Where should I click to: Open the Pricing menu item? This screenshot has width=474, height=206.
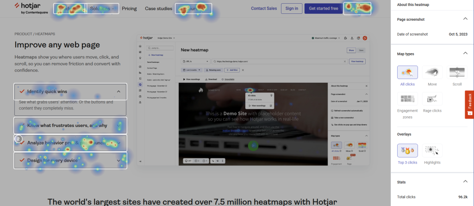click(x=129, y=8)
